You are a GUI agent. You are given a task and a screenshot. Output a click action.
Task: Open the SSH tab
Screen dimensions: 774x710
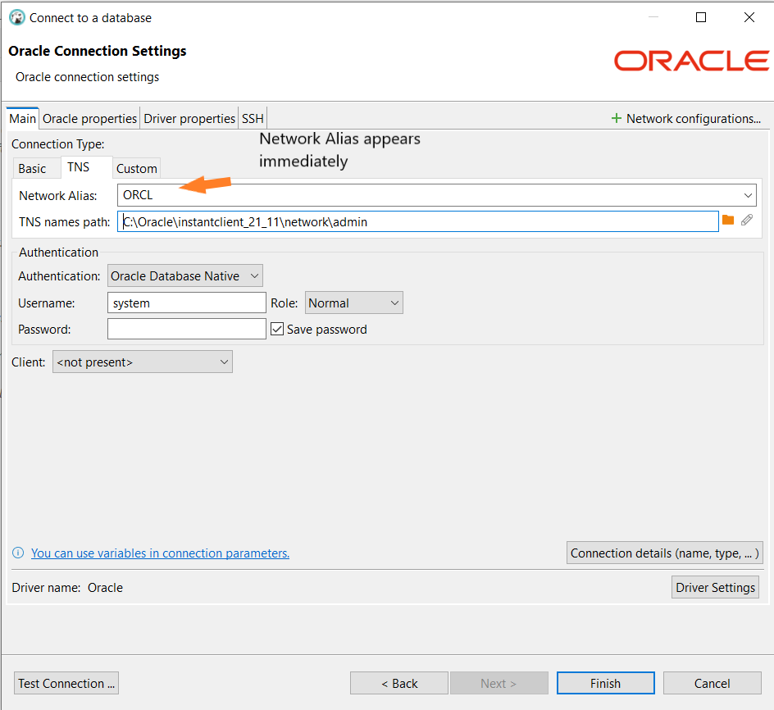[253, 119]
